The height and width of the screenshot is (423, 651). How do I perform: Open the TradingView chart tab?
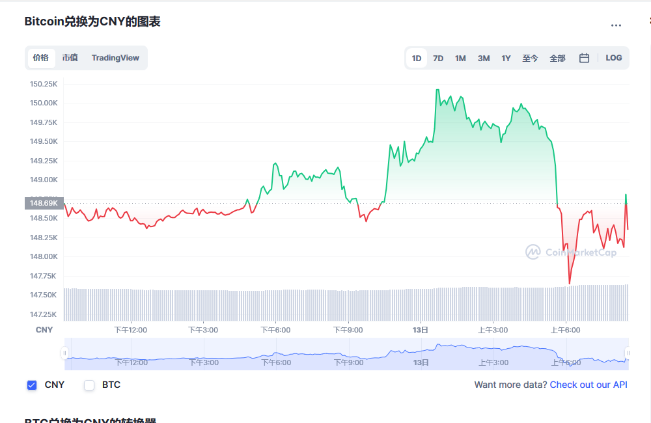[x=115, y=58]
